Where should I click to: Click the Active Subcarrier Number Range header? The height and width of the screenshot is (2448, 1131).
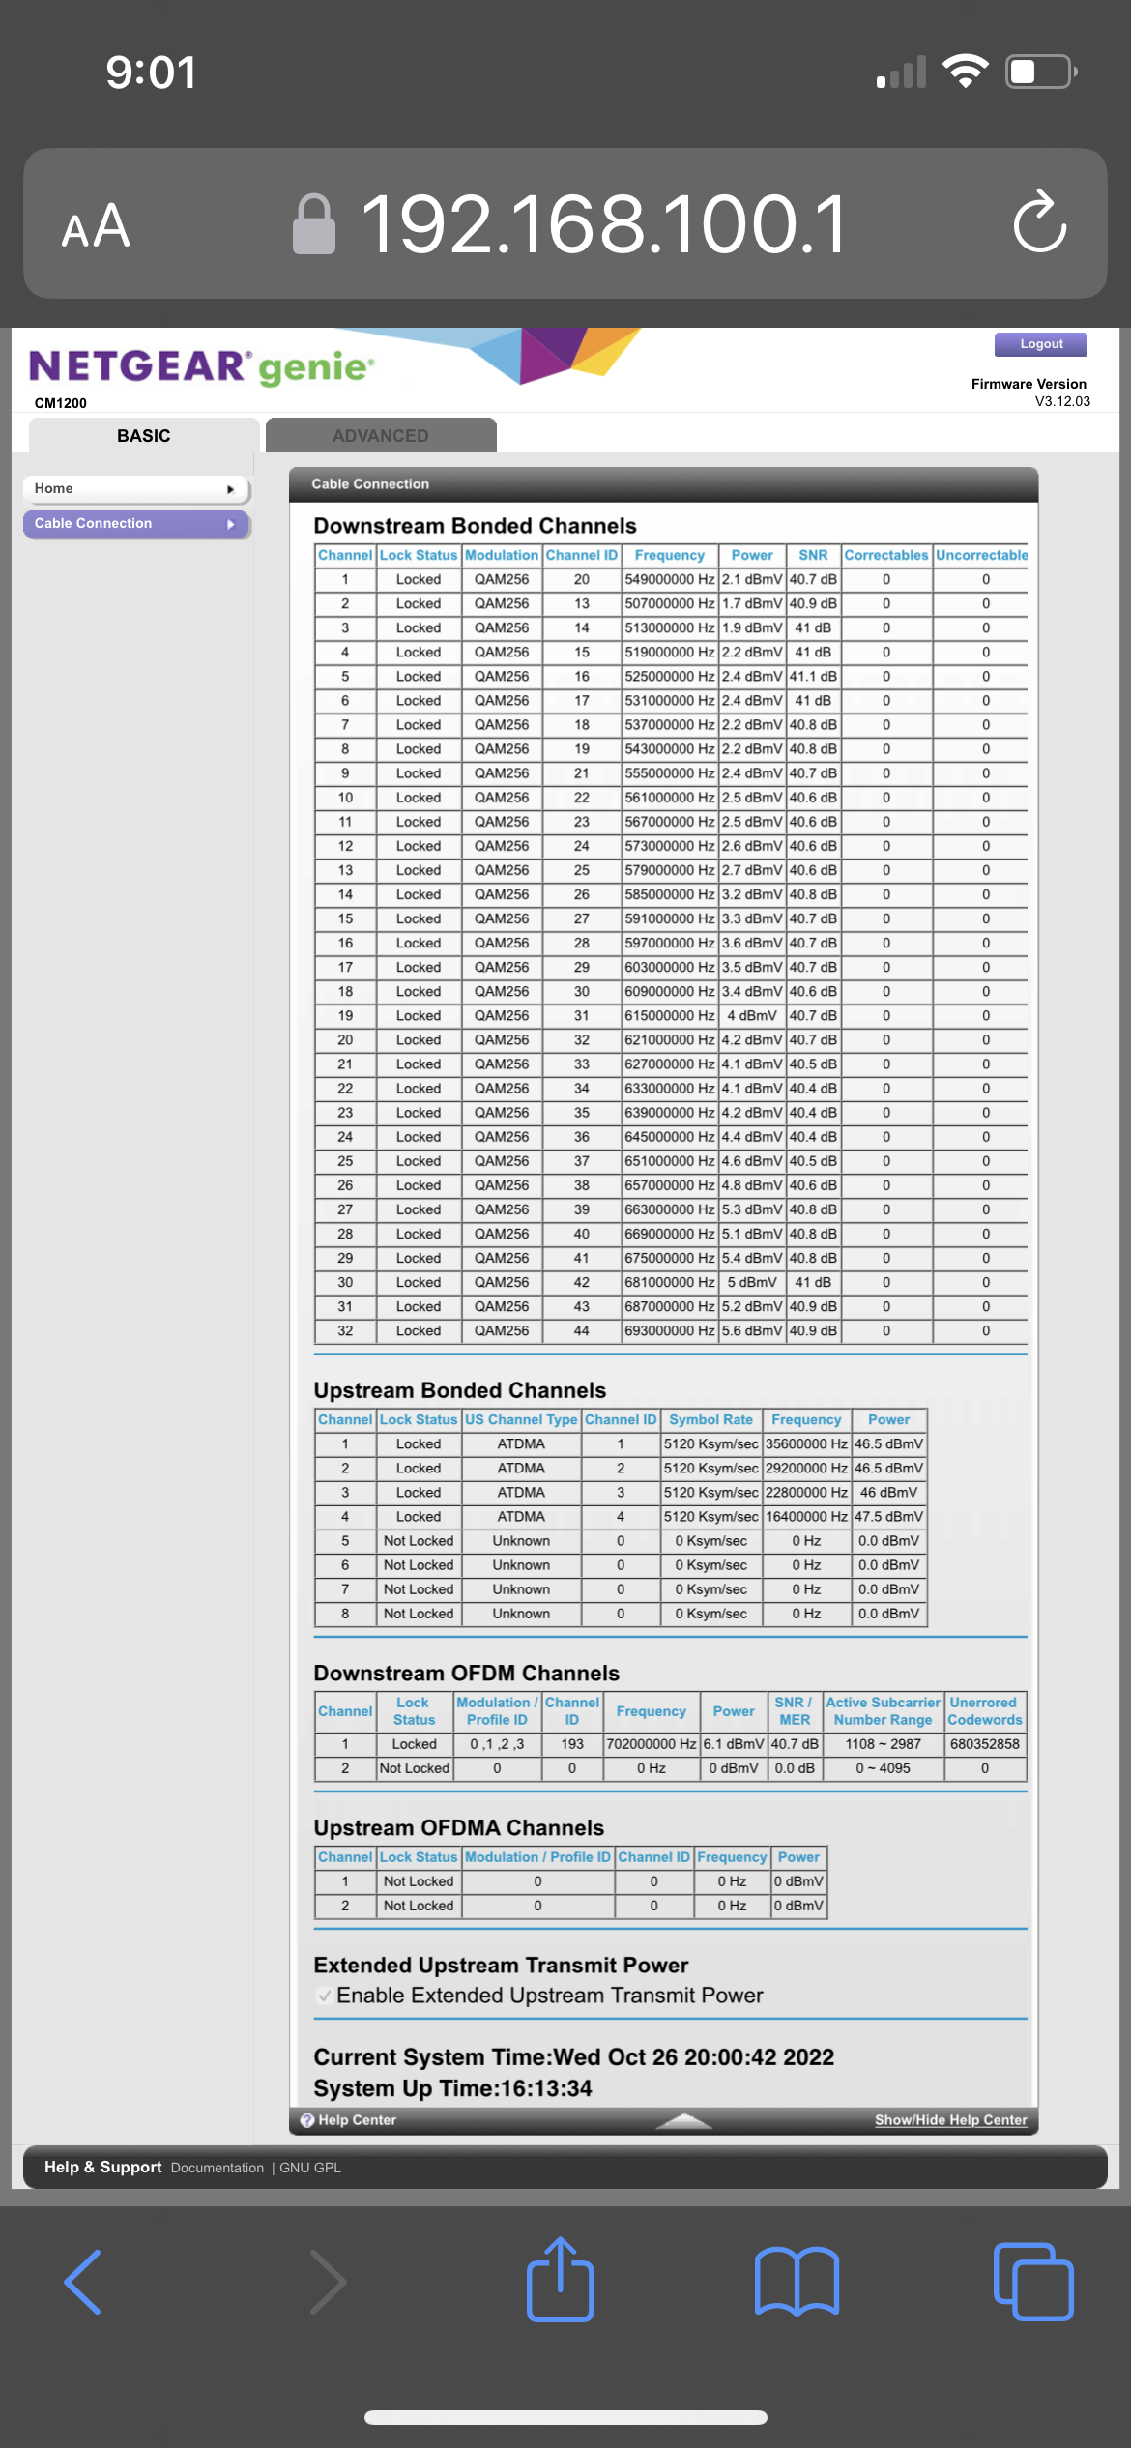tap(883, 1711)
